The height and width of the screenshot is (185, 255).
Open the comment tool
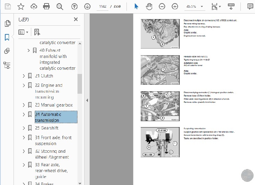pos(250,7)
